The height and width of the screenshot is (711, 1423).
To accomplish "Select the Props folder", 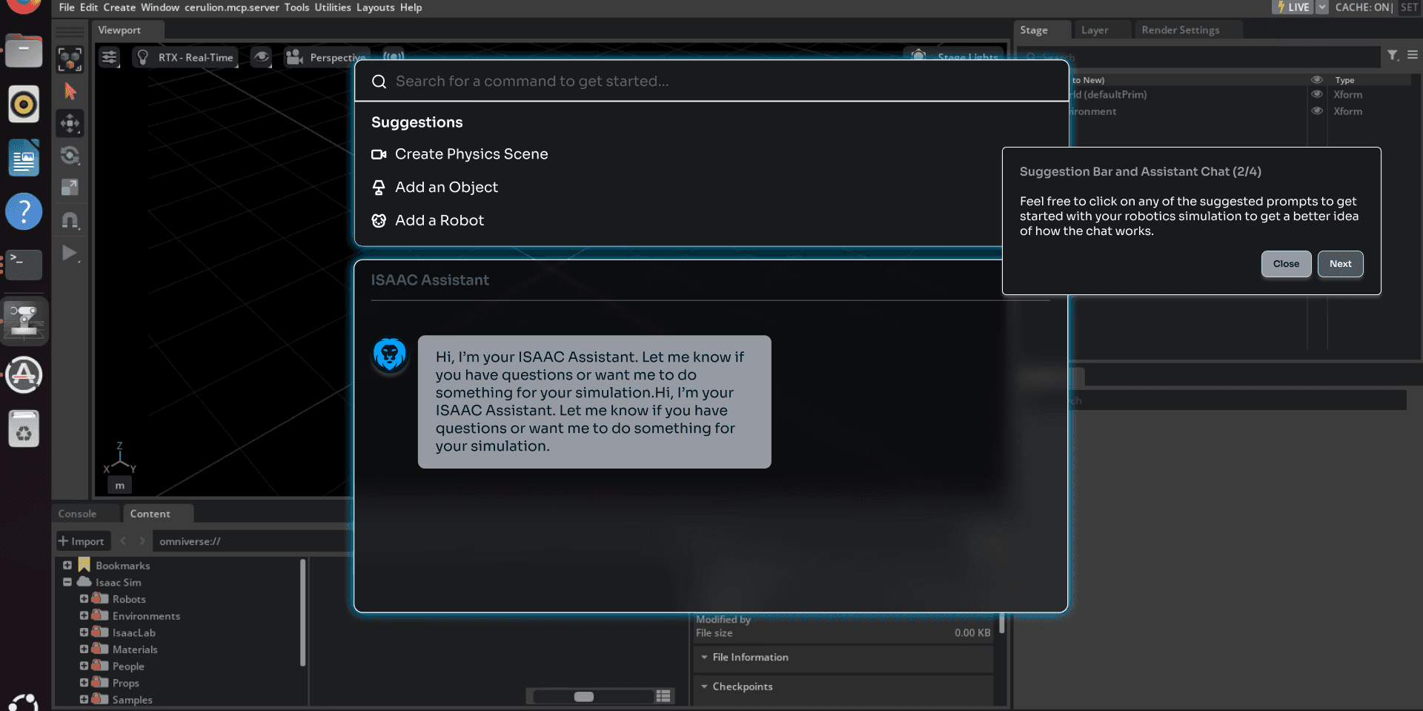I will coord(125,683).
